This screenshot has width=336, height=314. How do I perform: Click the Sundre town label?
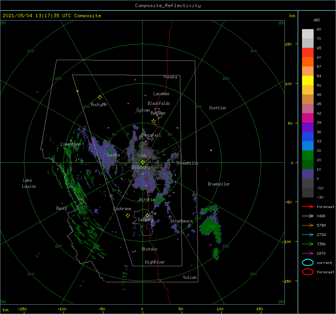(113, 155)
